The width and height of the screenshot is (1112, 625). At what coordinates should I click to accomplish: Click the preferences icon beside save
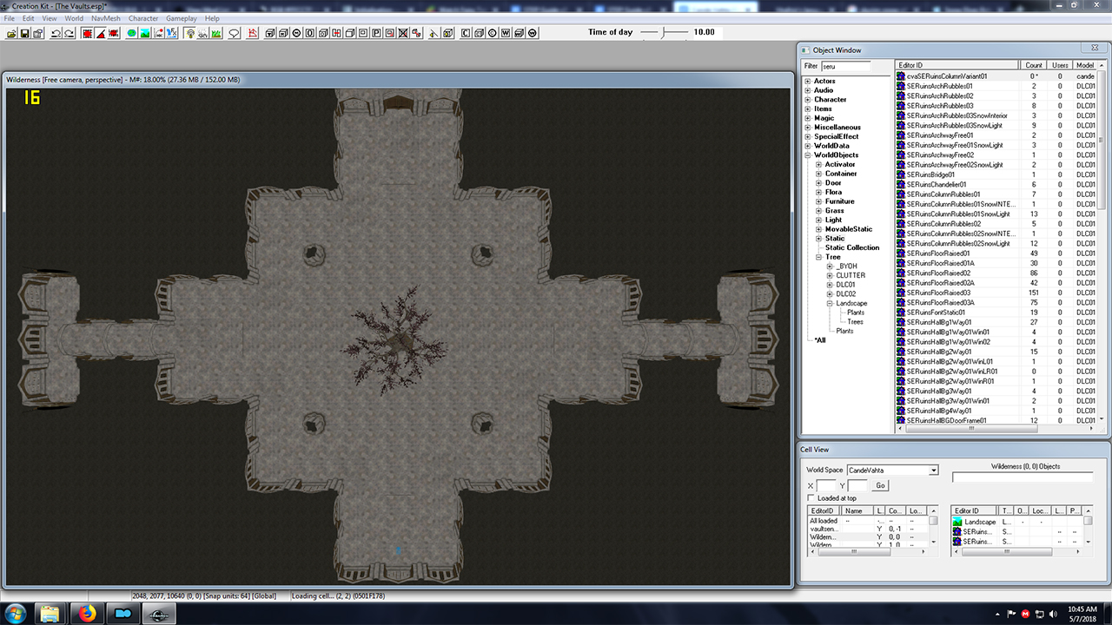tap(38, 33)
